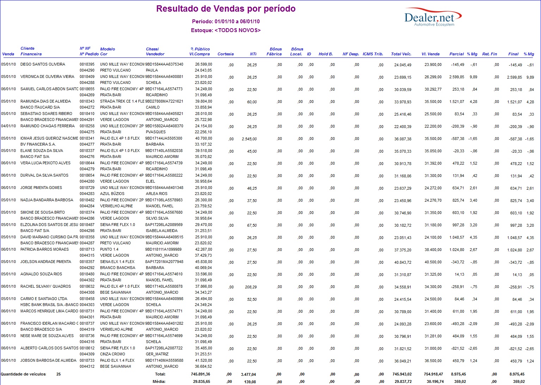Screen dimensions: 541x385
Task: Click the Total Veíc. column header
Action: click(401, 54)
